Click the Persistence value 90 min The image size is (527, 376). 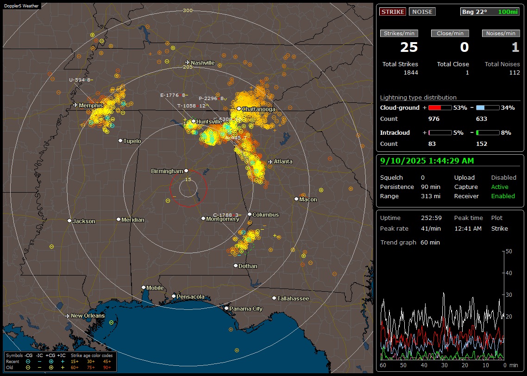click(431, 187)
